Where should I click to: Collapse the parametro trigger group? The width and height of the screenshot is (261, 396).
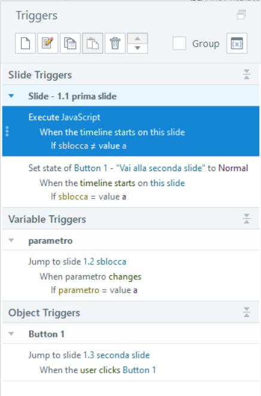click(x=11, y=240)
